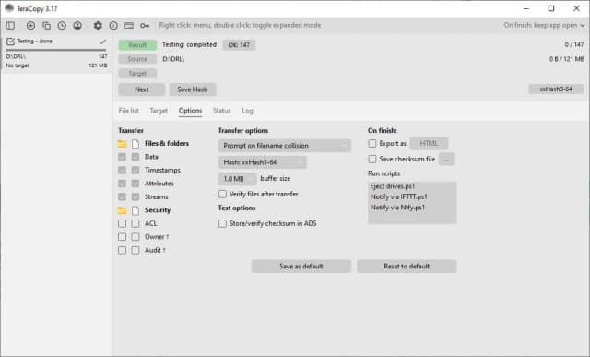Viewport: 590px width, 357px height.
Task: Enable Store/verify checksum in ADS
Action: tap(222, 223)
